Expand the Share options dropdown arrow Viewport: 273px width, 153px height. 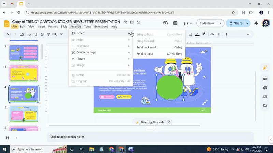247,24
